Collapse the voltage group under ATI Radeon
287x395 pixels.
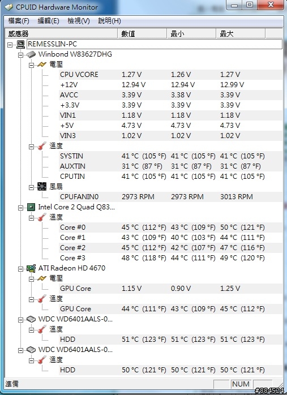[31, 279]
